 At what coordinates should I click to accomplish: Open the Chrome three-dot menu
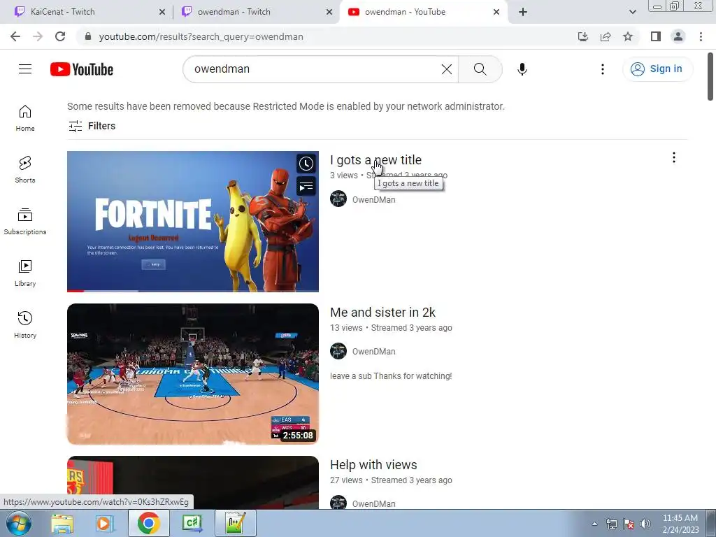[701, 36]
